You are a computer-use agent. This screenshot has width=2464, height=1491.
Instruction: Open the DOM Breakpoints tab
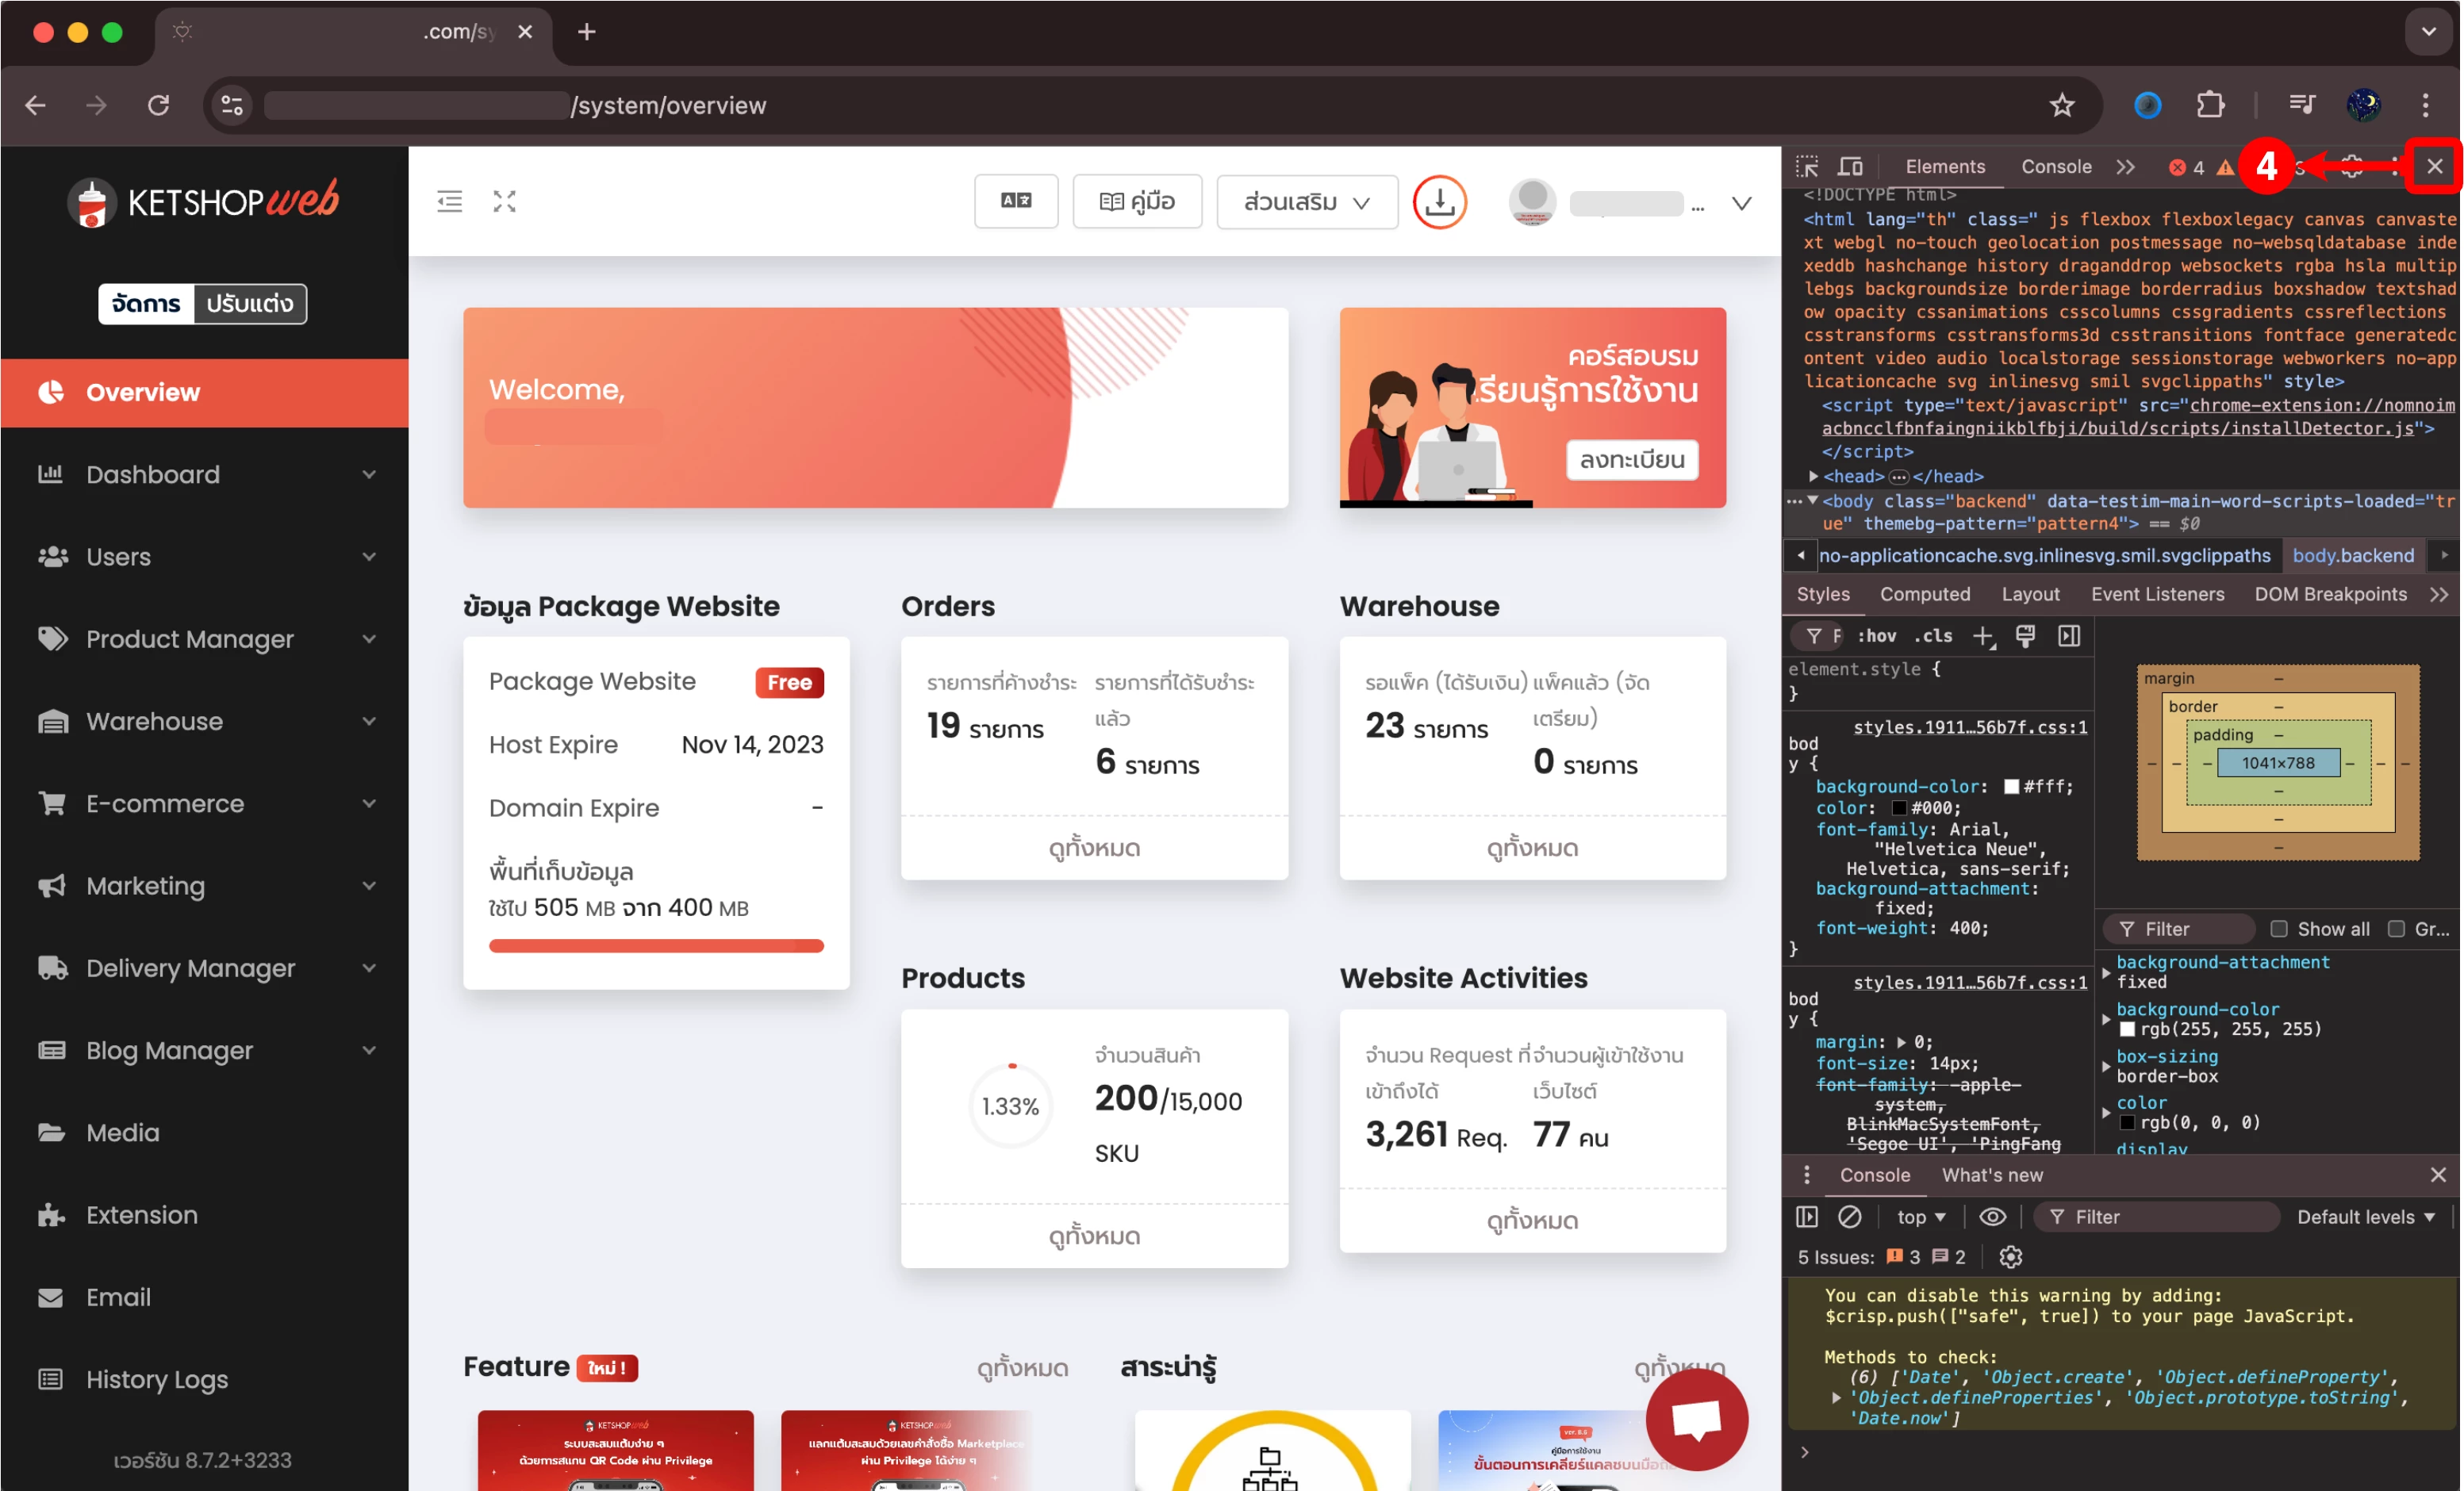[x=2329, y=594]
